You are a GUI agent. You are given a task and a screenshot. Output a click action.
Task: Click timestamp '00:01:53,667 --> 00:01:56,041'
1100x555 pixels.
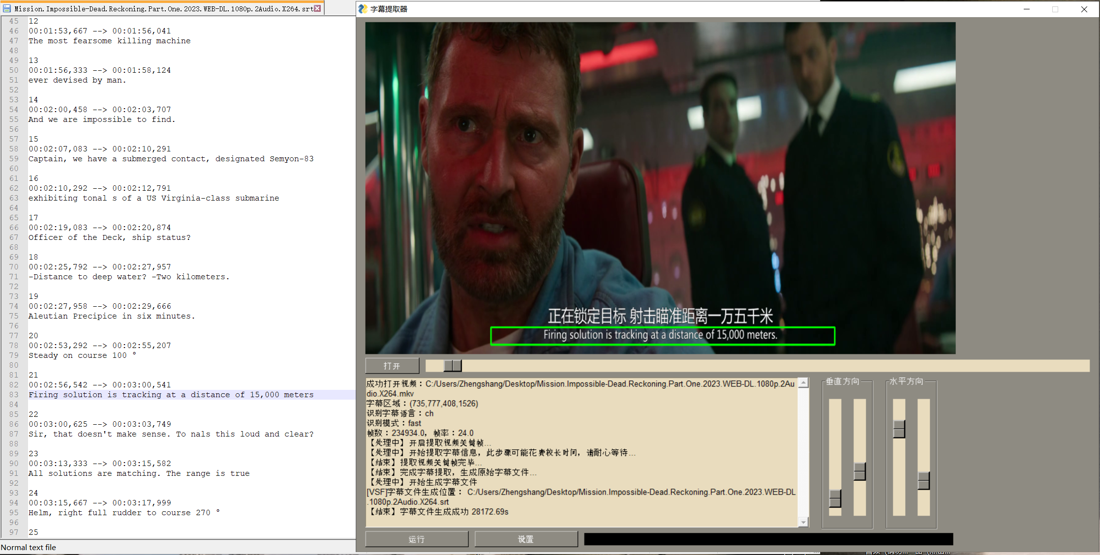pyautogui.click(x=100, y=31)
